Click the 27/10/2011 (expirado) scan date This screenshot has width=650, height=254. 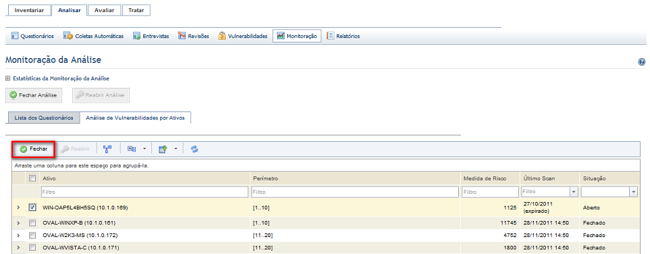click(x=539, y=207)
